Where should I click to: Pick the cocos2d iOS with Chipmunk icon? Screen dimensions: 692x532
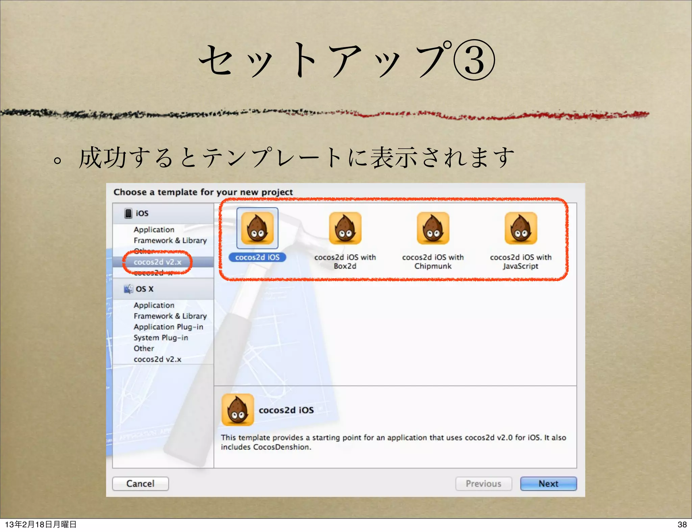pyautogui.click(x=433, y=228)
